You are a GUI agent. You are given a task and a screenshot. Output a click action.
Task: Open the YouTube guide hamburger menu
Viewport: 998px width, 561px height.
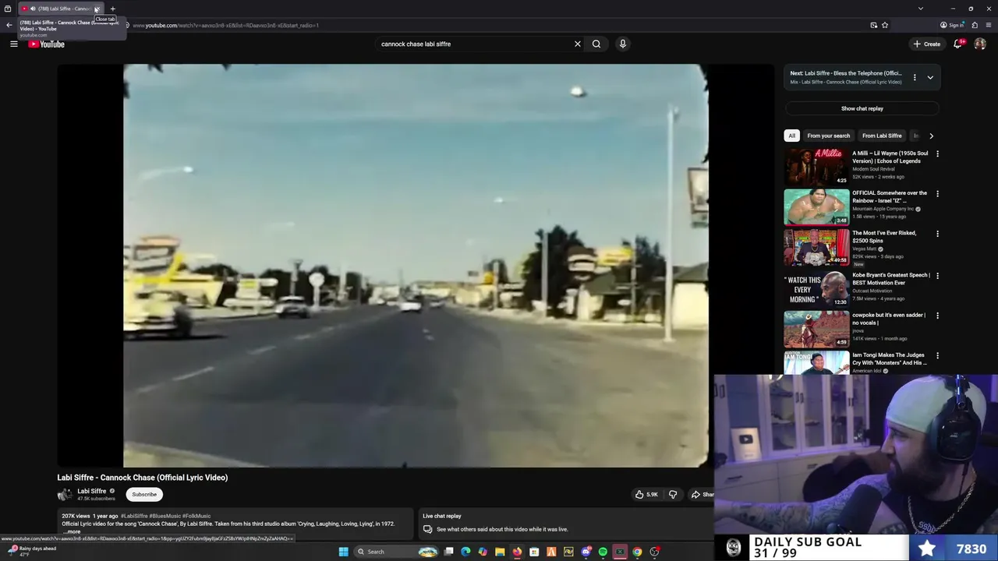(14, 44)
